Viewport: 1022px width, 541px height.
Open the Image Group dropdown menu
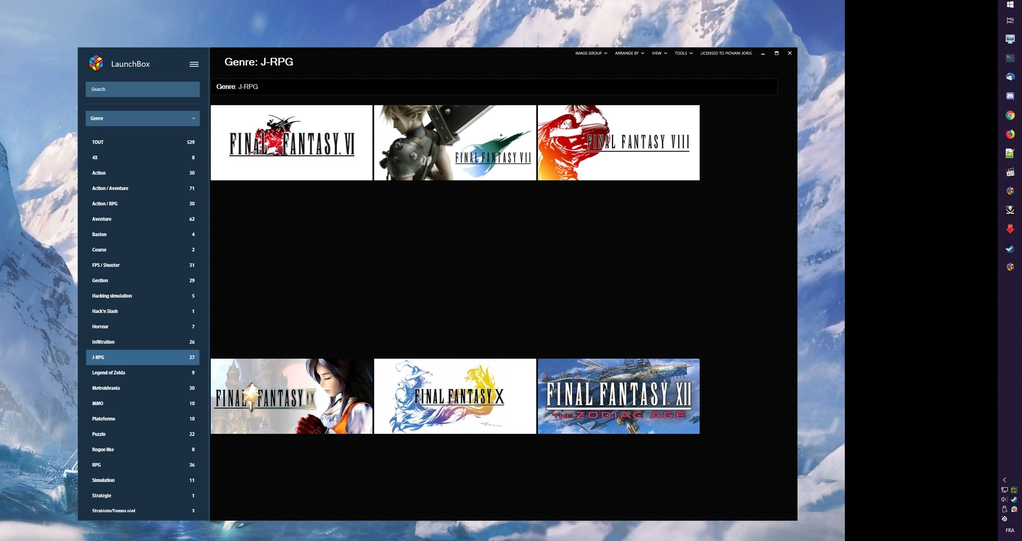click(591, 53)
